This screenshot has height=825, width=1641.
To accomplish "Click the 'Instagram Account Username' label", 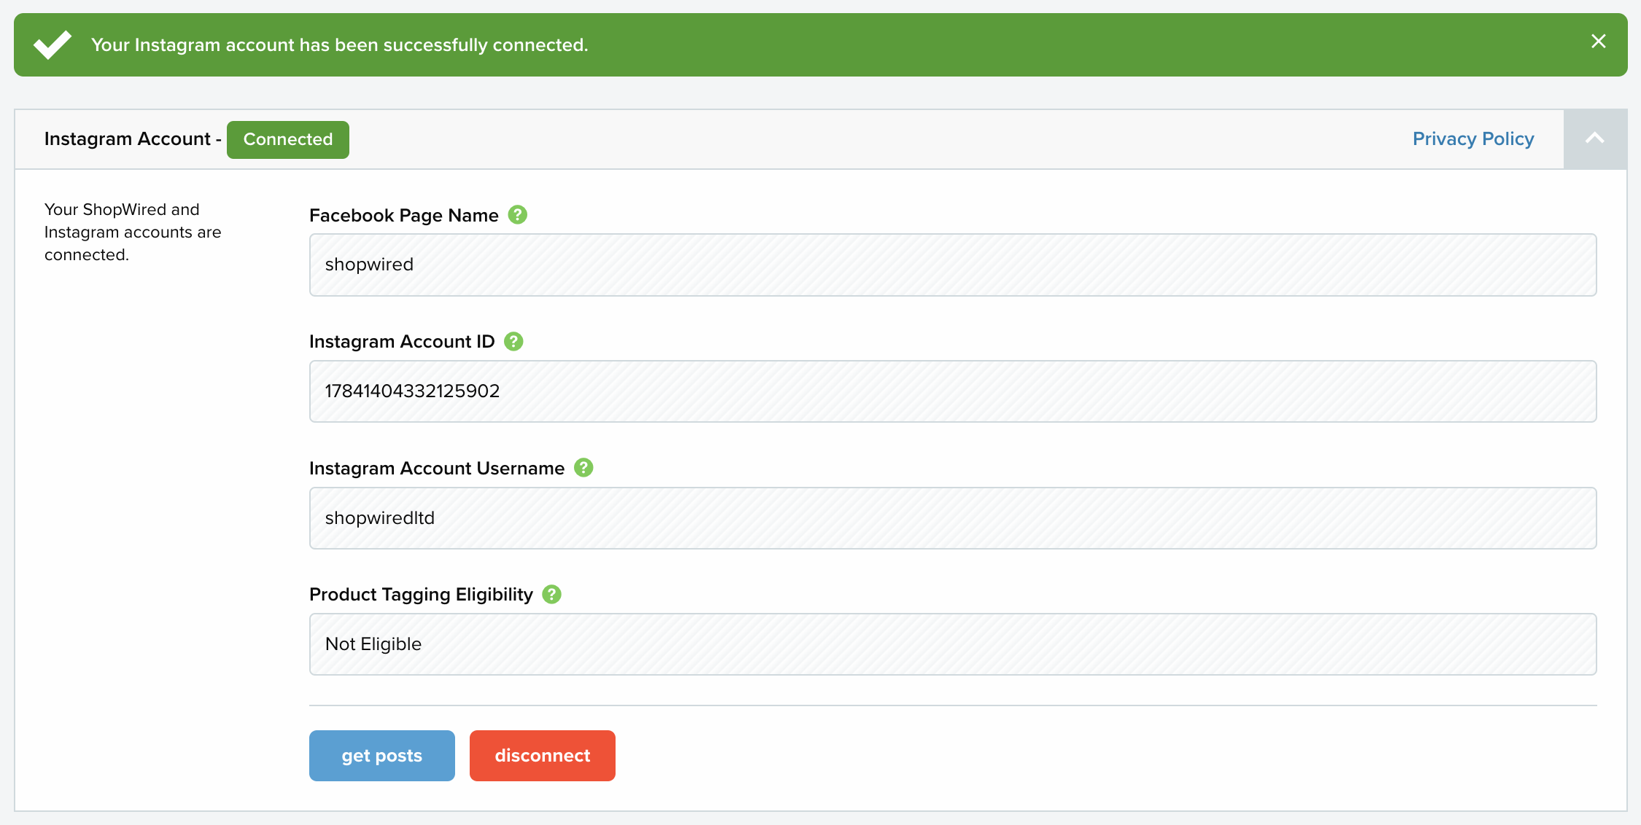I will (x=437, y=468).
